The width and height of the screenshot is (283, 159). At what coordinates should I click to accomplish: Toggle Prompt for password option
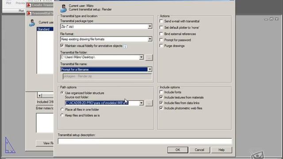[x=161, y=40]
